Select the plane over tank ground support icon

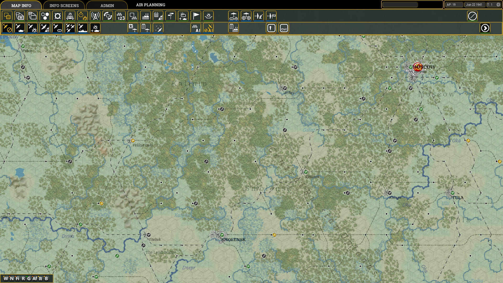[x=20, y=28]
